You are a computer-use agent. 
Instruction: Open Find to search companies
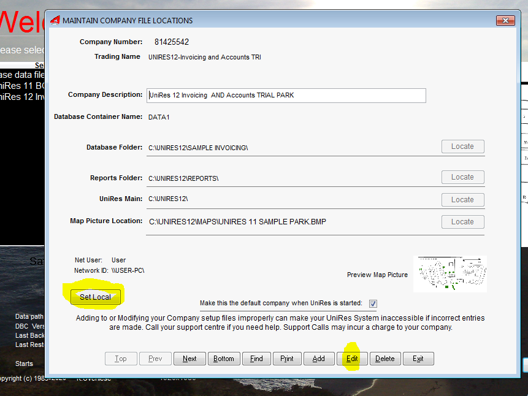click(256, 359)
